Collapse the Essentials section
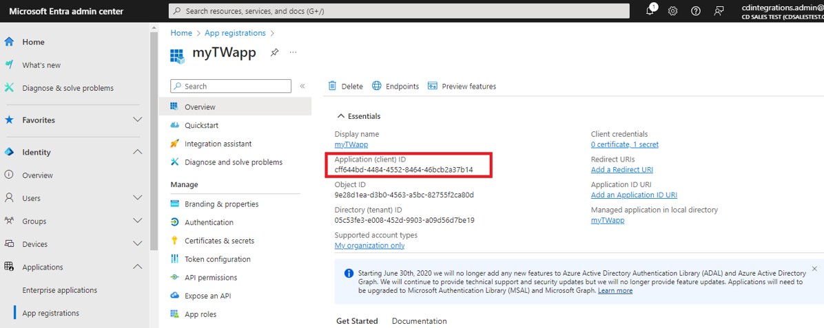 358,116
